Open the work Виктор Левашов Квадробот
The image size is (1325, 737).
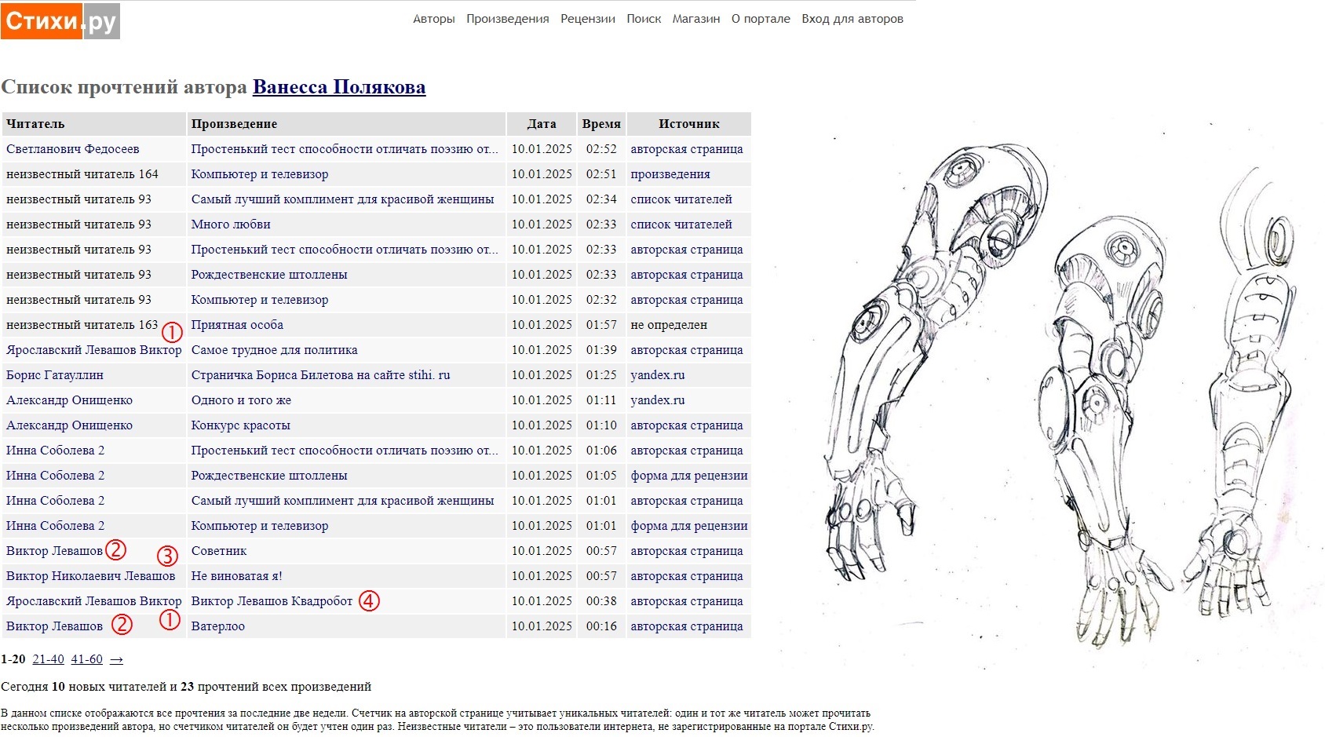[x=272, y=601]
